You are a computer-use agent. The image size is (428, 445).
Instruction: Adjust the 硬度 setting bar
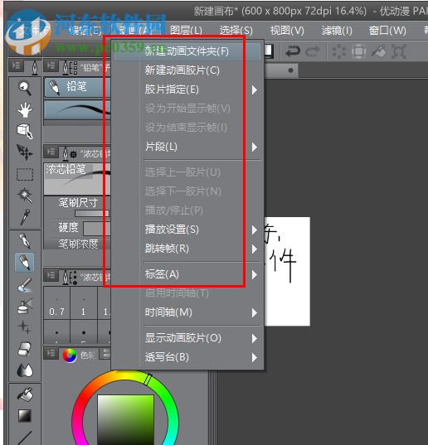coord(96,229)
